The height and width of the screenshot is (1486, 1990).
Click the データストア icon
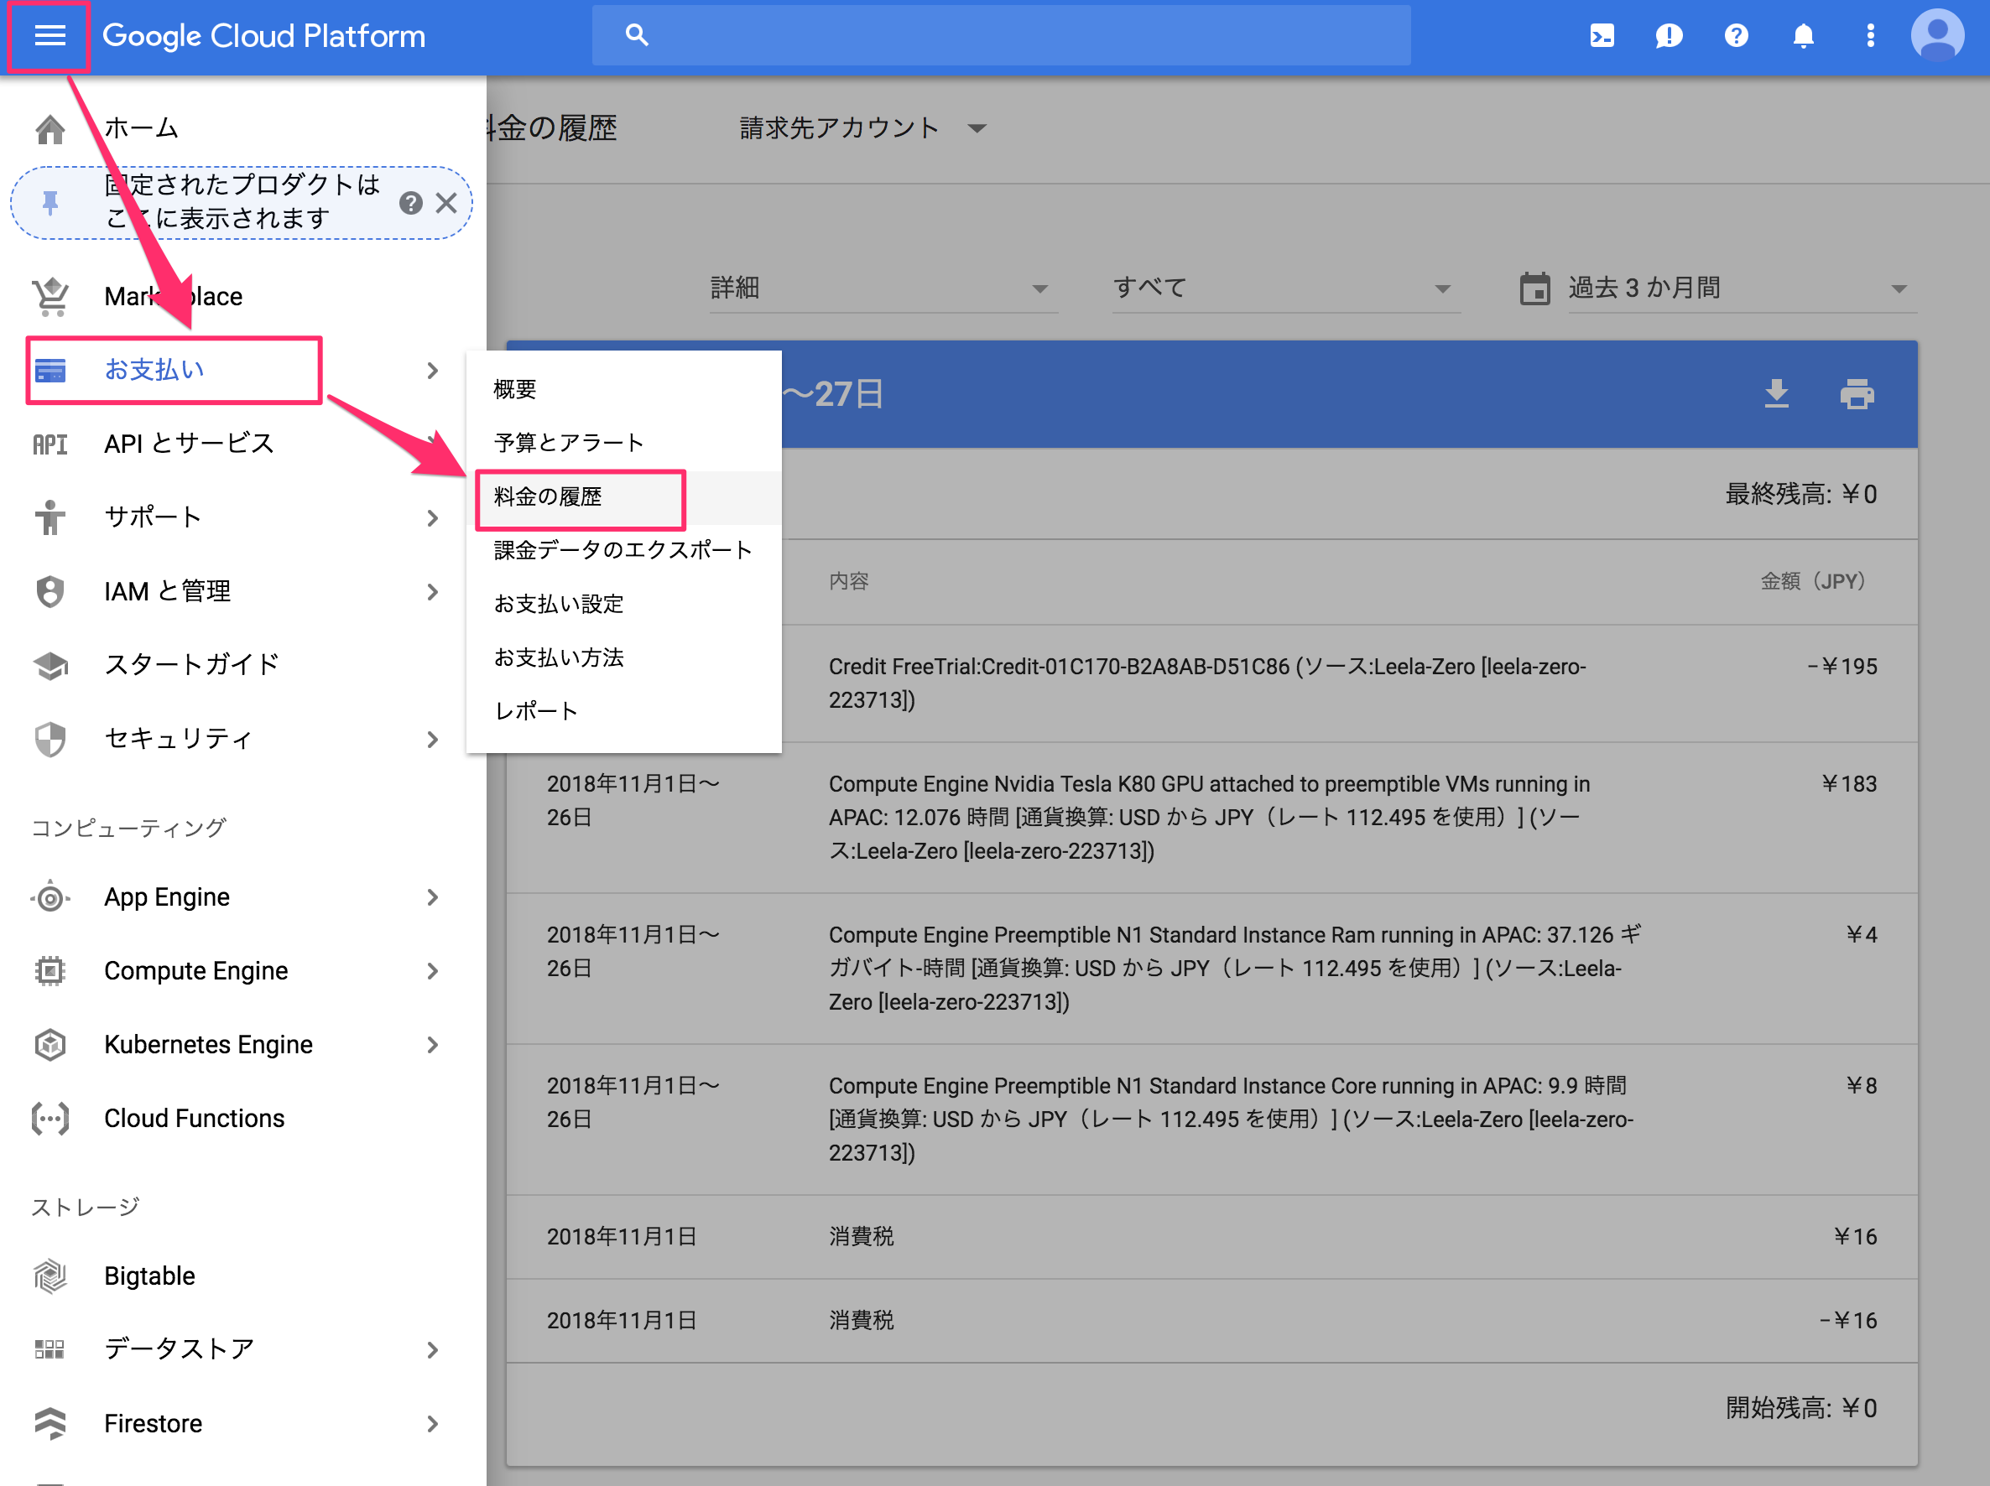[50, 1348]
